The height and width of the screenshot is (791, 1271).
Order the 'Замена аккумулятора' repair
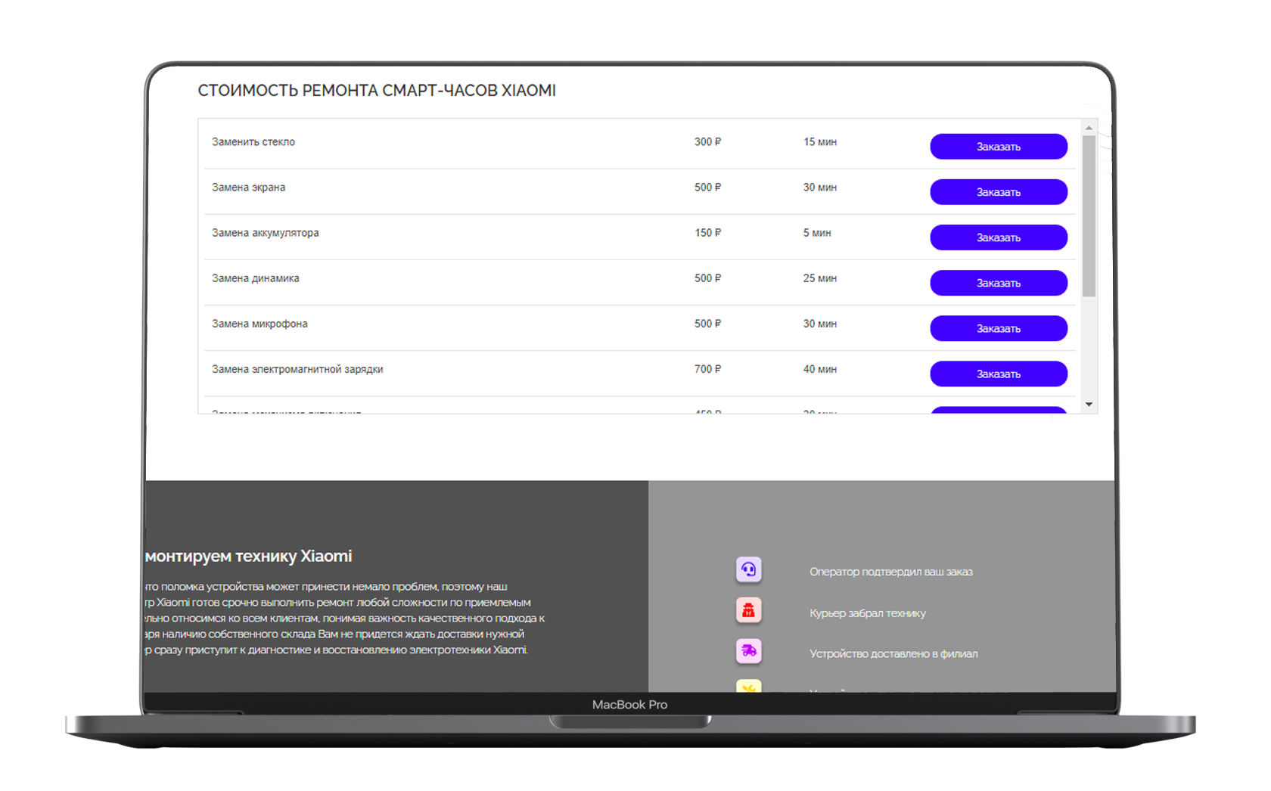pyautogui.click(x=999, y=237)
